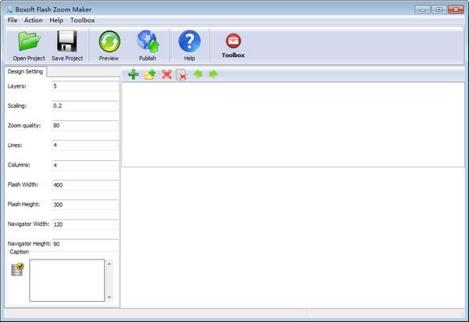Click the green Preview icon
This screenshot has width=469, height=322.
109,41
